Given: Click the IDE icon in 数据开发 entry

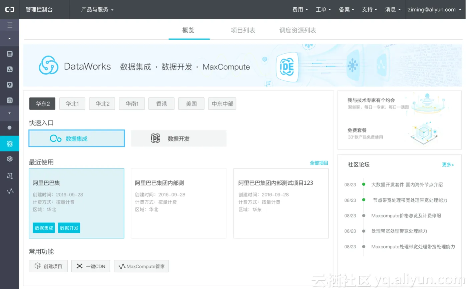Looking at the screenshot, I should click(155, 138).
